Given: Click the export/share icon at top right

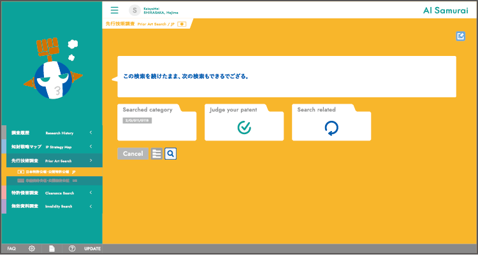Looking at the screenshot, I should tap(461, 36).
